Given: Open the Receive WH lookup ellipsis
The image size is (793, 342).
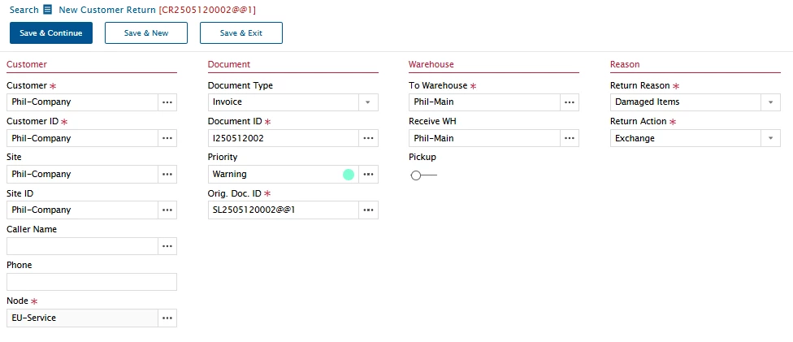Looking at the screenshot, I should (x=570, y=138).
